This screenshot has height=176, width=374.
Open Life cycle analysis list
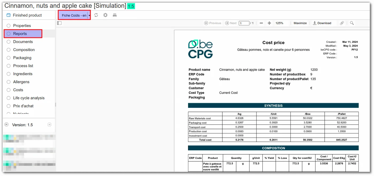tap(29, 98)
